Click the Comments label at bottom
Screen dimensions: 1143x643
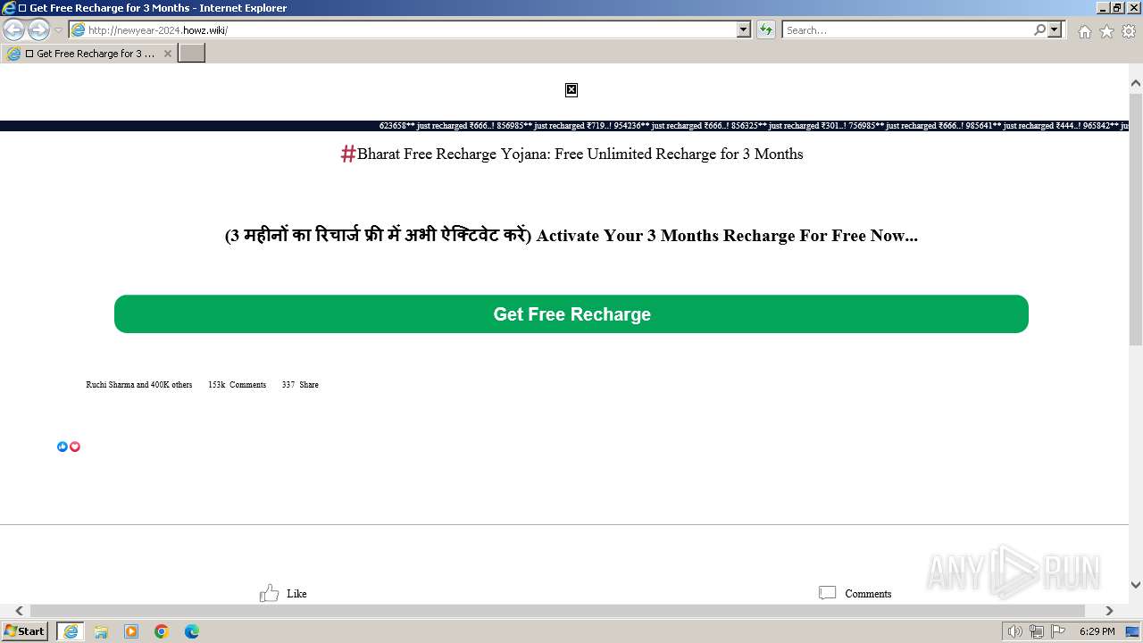click(x=868, y=594)
